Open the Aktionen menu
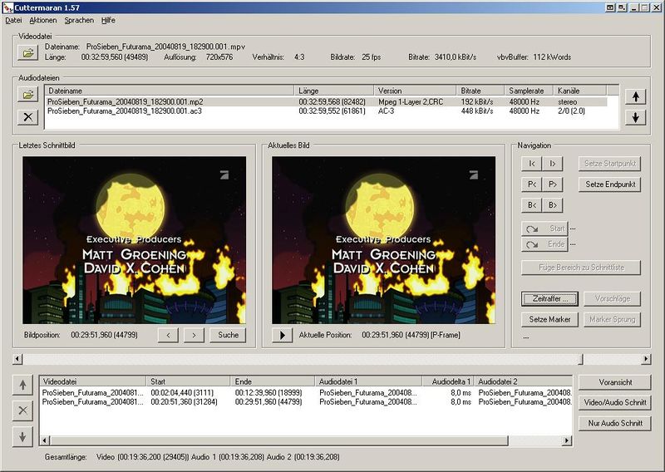The height and width of the screenshot is (472, 665). coord(42,19)
